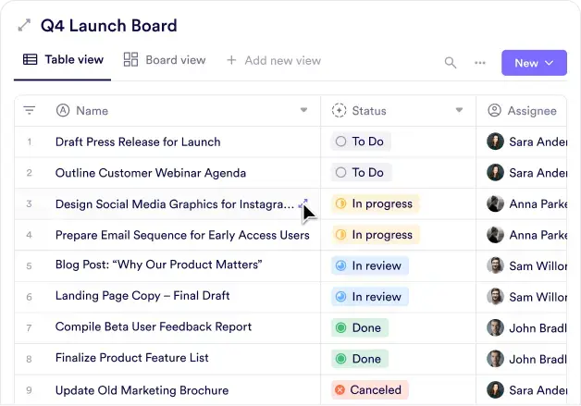The image size is (581, 406).
Task: Click the Assignee column person icon
Action: click(x=494, y=111)
